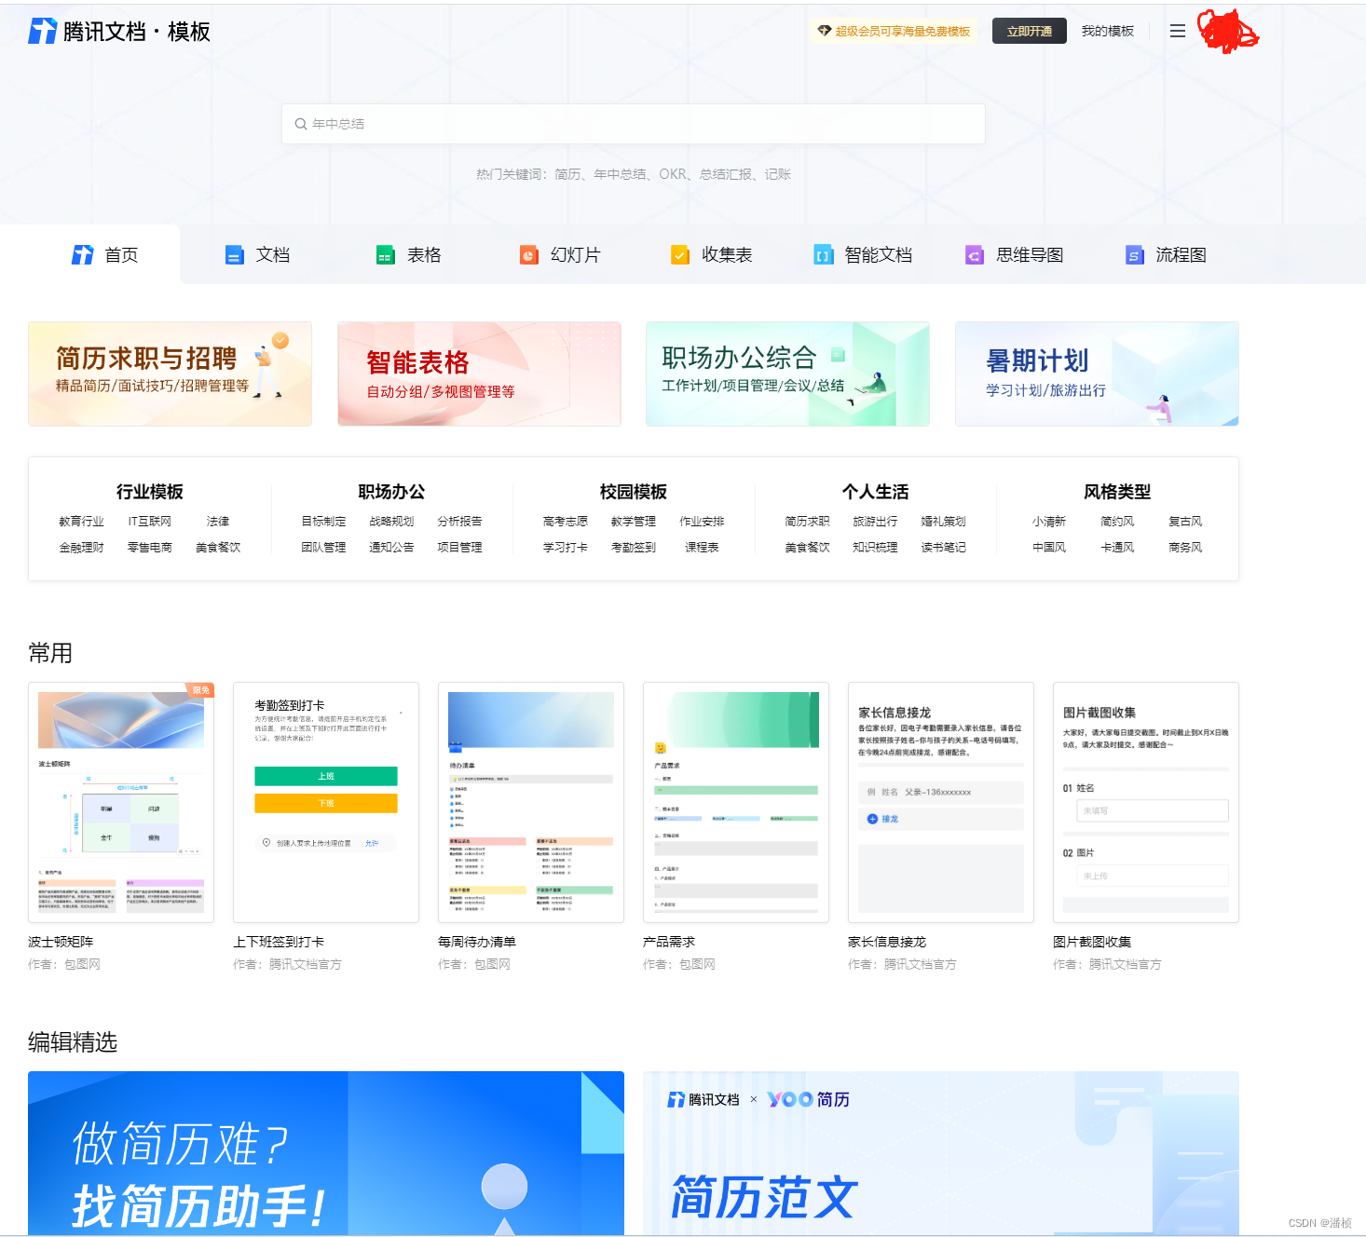1366x1237 pixels.
Task: Select category IT互联网
Action: pos(150,522)
